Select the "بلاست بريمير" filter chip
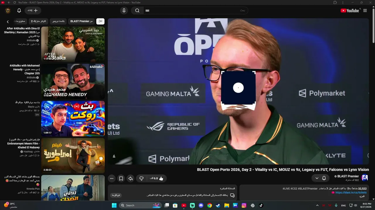Viewport: 375px width, 210px height. tap(58, 21)
